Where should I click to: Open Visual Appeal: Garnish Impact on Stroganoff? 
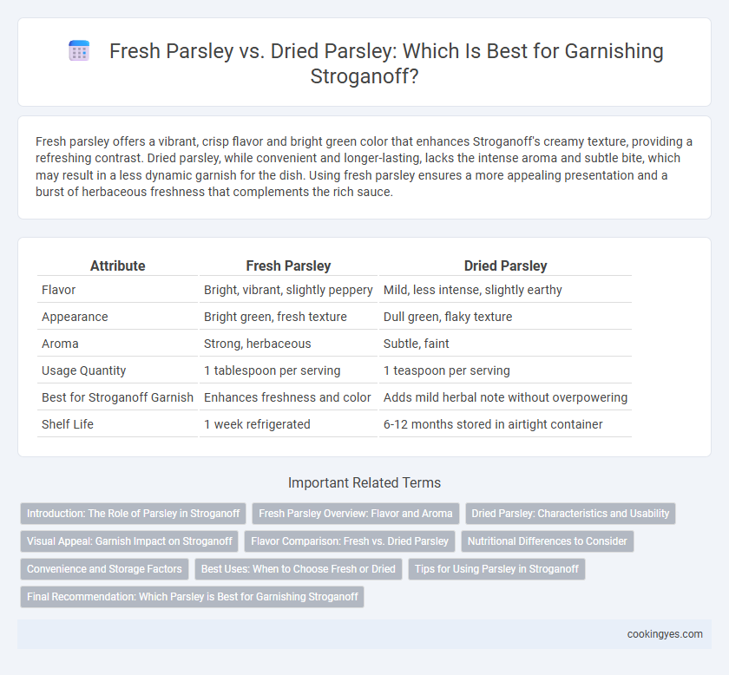[129, 541]
